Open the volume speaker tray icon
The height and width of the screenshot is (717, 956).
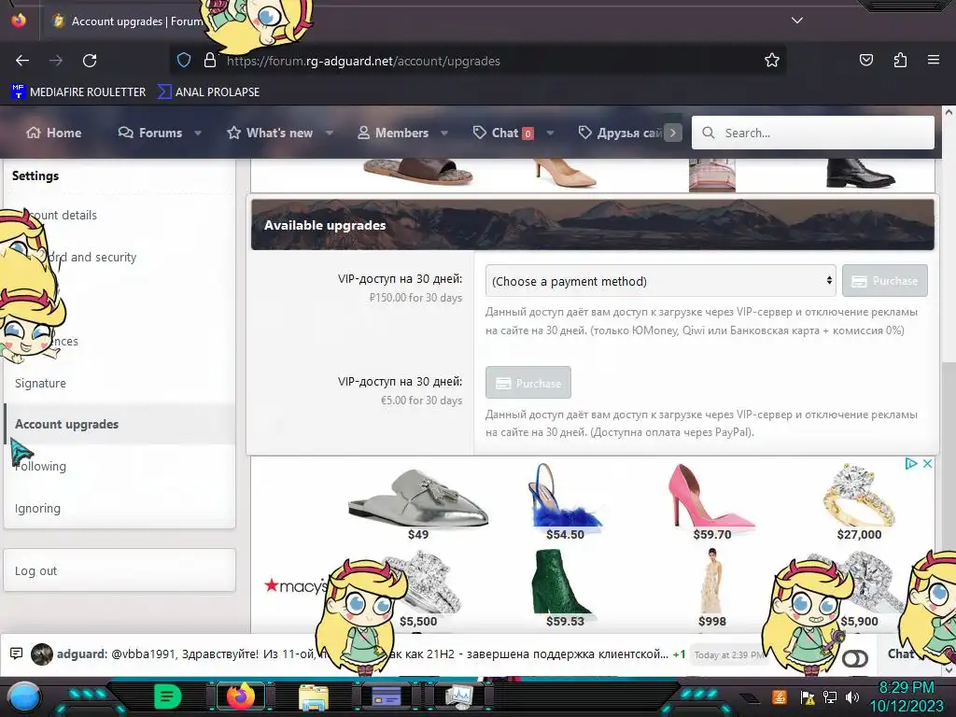(x=851, y=696)
